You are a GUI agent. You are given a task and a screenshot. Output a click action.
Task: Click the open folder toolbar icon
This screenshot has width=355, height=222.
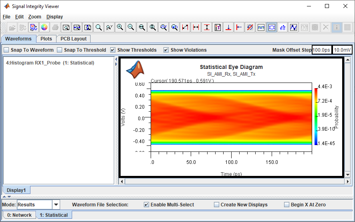[x=12, y=27]
